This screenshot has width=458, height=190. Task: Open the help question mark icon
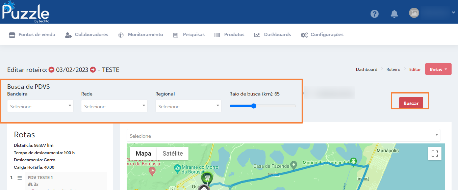[x=375, y=14]
